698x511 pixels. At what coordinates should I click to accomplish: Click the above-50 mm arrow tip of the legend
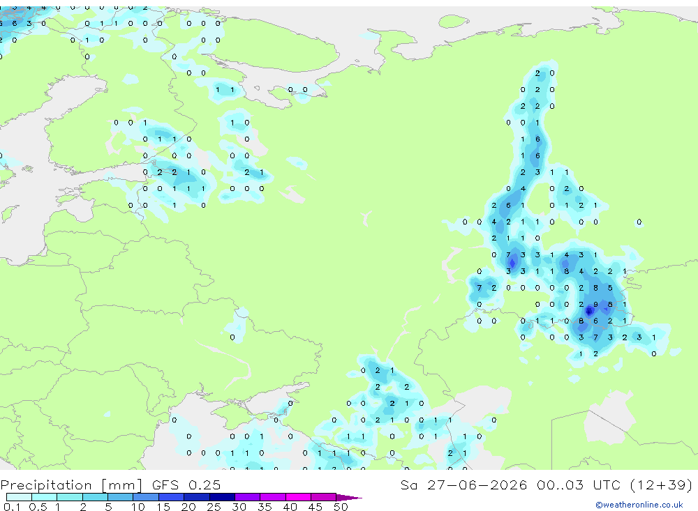[349, 498]
